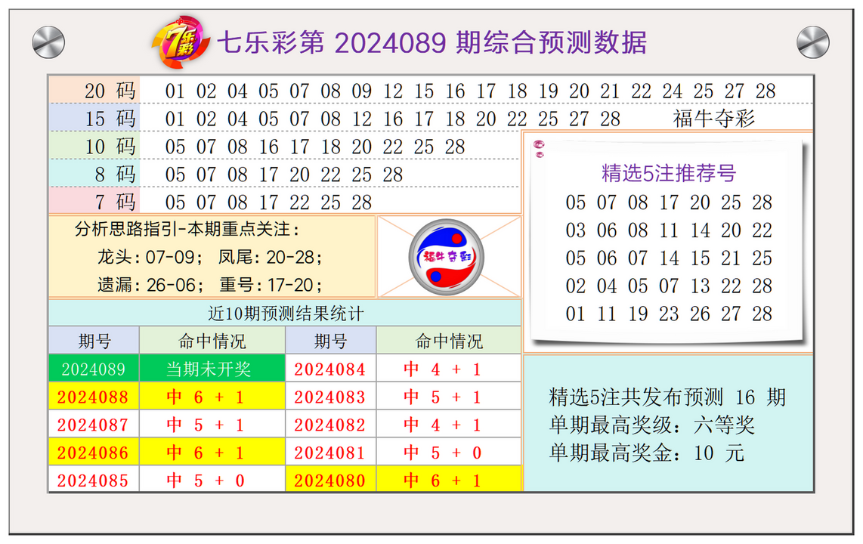
Task: Click the 中 4 + 1 result for 2024082
Action: 449,425
